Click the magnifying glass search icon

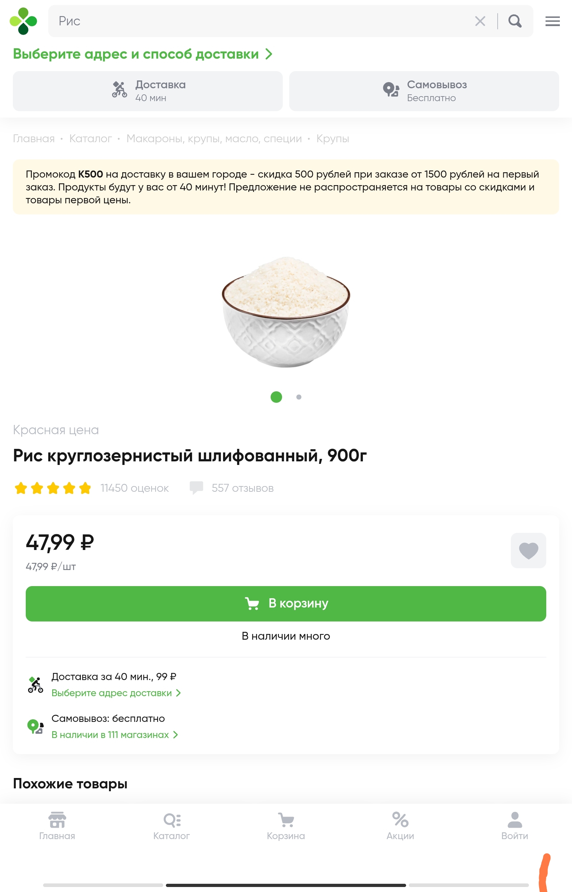pos(515,21)
